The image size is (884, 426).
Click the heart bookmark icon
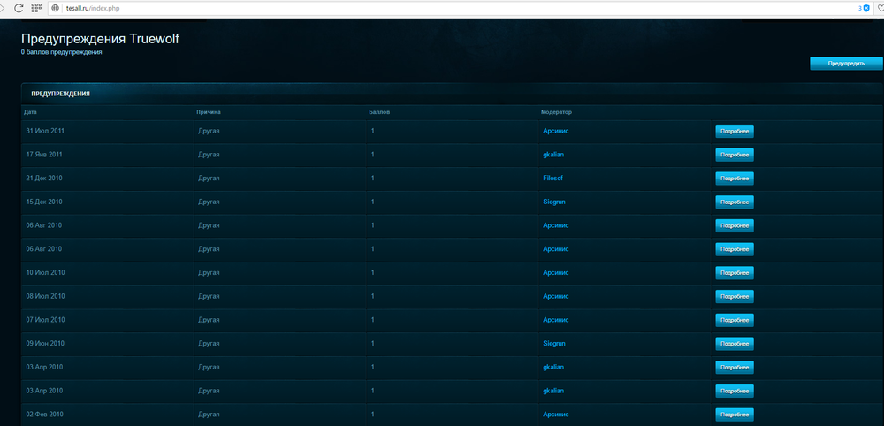(880, 9)
